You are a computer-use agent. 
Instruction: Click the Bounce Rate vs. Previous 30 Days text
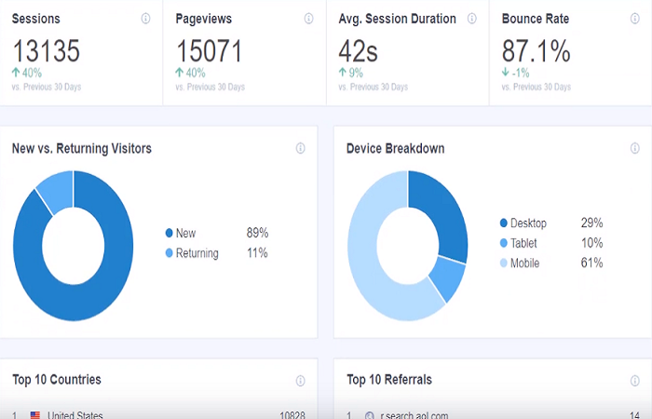click(537, 87)
